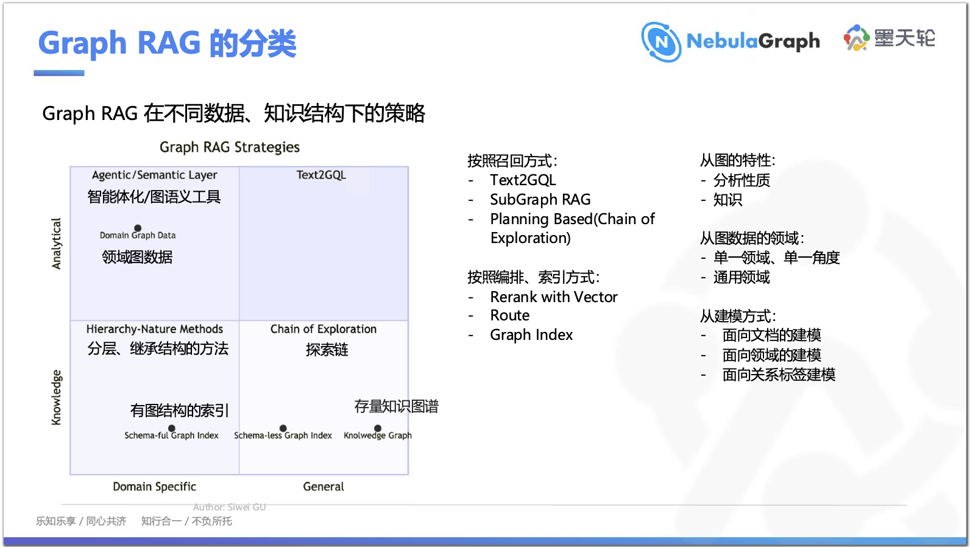Click the "单一领域、单一角度" bullet

point(777,258)
